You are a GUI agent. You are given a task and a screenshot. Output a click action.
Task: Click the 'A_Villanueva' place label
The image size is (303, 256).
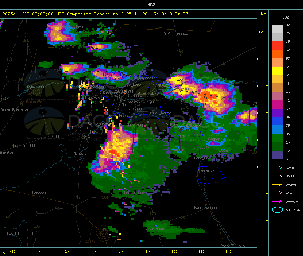[176, 34]
